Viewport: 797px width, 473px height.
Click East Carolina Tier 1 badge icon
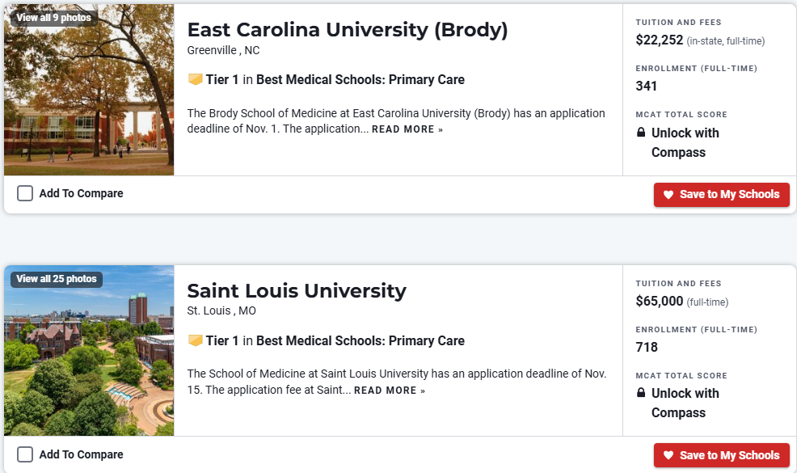tap(195, 79)
